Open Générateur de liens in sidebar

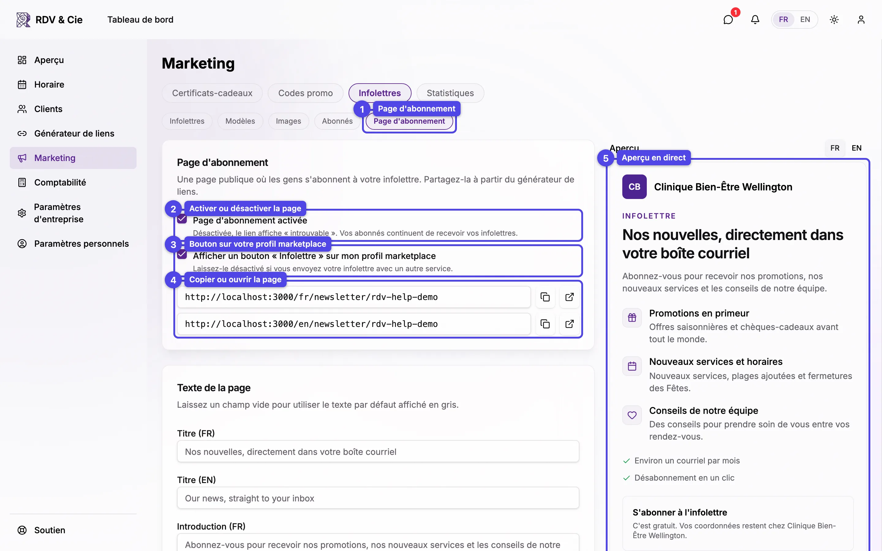73,133
